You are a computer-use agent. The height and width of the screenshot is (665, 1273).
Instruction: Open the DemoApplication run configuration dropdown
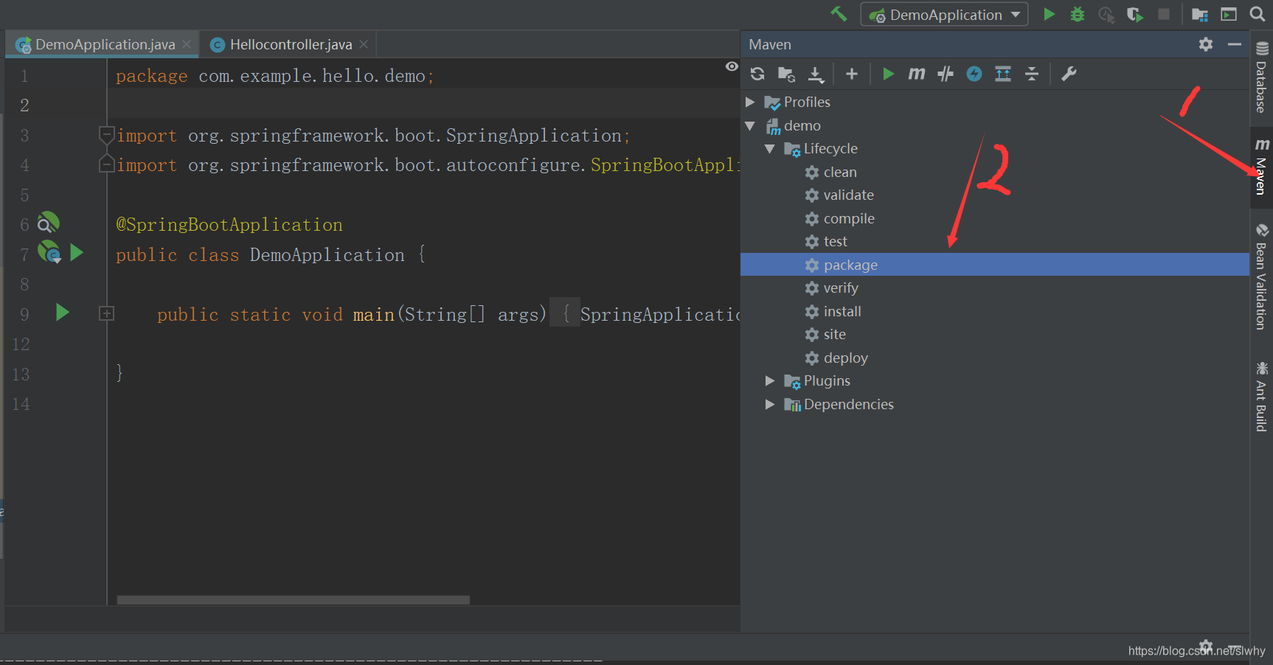point(944,15)
